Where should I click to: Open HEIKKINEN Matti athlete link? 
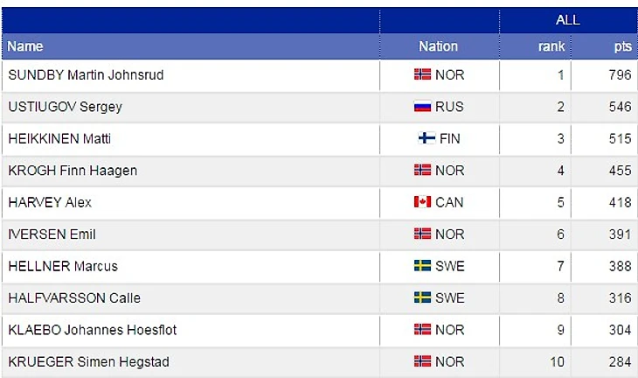(59, 138)
